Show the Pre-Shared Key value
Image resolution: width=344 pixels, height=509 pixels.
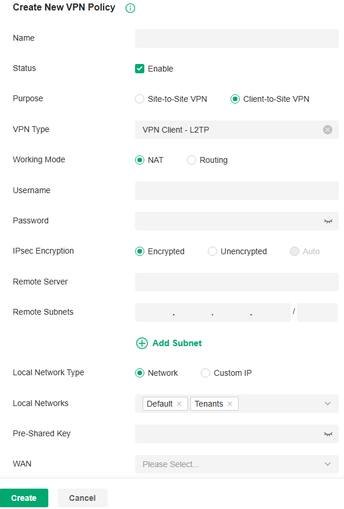(328, 433)
